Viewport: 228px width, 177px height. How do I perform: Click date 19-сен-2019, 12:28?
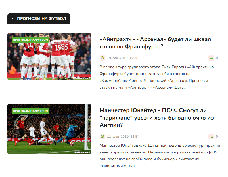(x=123, y=58)
